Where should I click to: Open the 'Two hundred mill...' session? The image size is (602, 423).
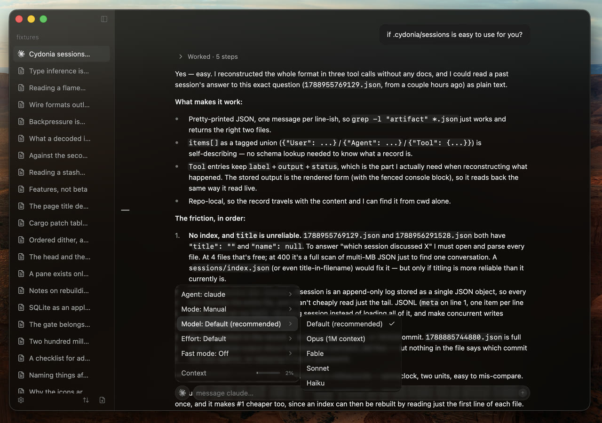click(62, 342)
